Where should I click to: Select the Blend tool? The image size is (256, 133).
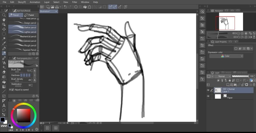pyautogui.click(x=4, y=77)
